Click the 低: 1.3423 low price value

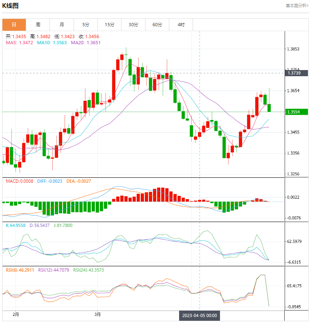64,36
